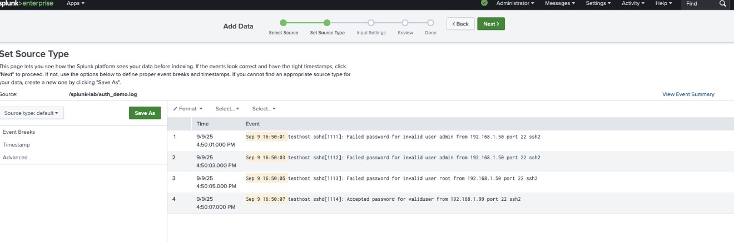
Task: Expand the Settings menu
Action: click(598, 3)
